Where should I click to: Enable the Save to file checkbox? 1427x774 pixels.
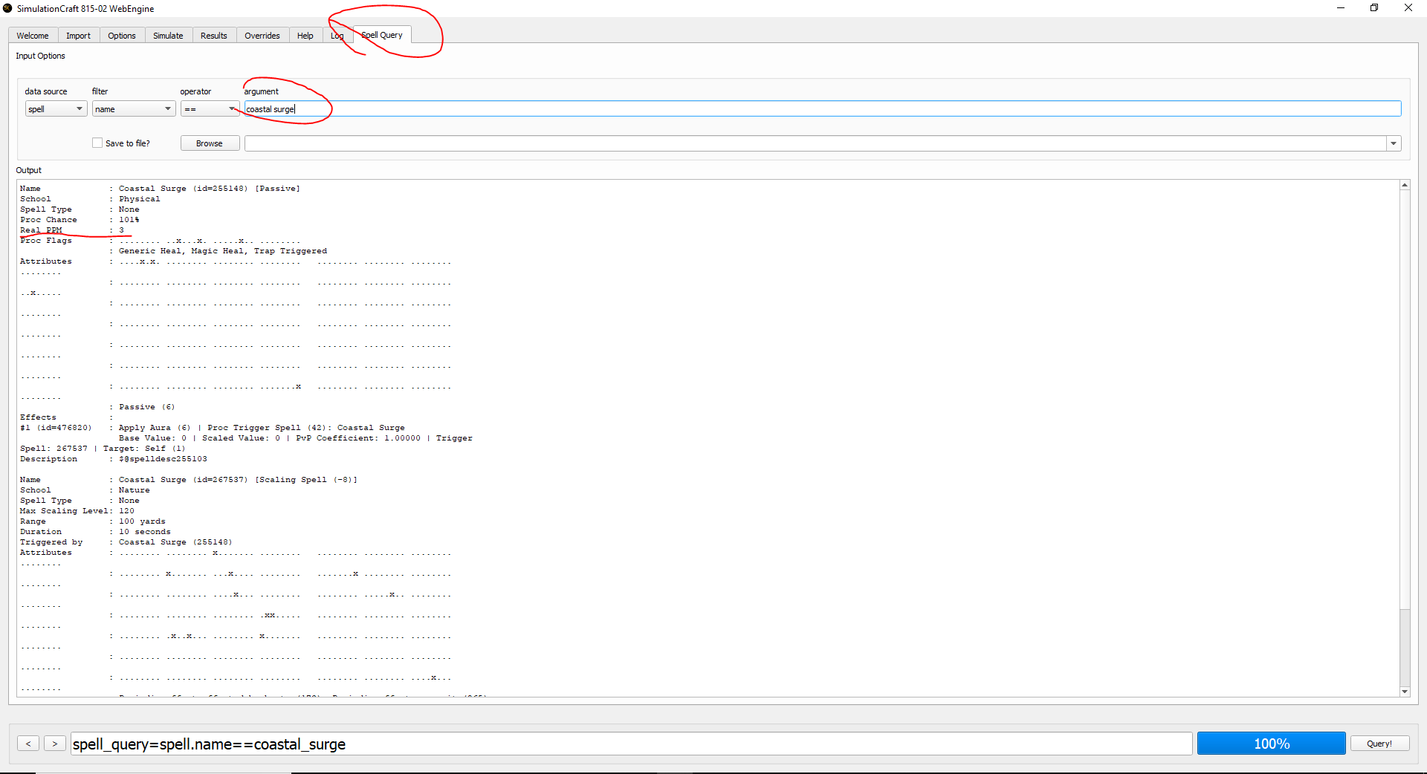click(97, 143)
